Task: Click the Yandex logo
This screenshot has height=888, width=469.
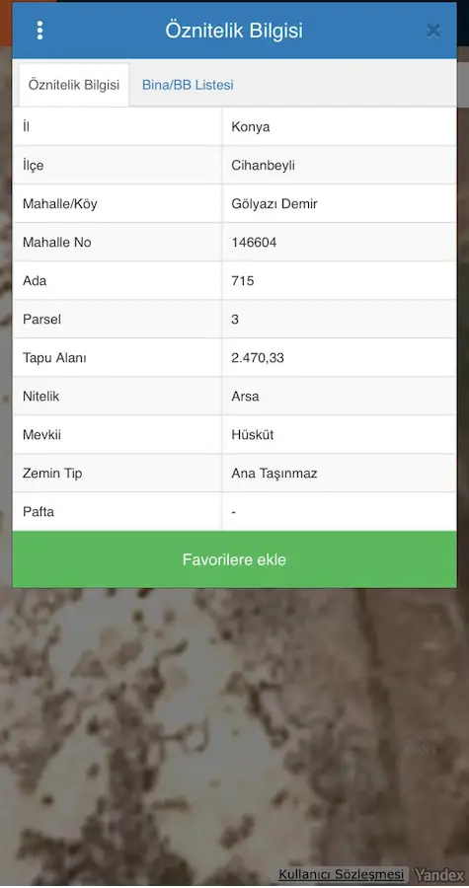Action: pyautogui.click(x=439, y=874)
